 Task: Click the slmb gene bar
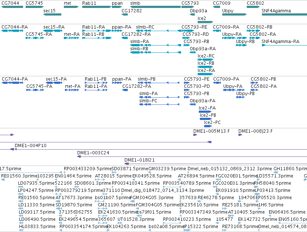[155, 7]
